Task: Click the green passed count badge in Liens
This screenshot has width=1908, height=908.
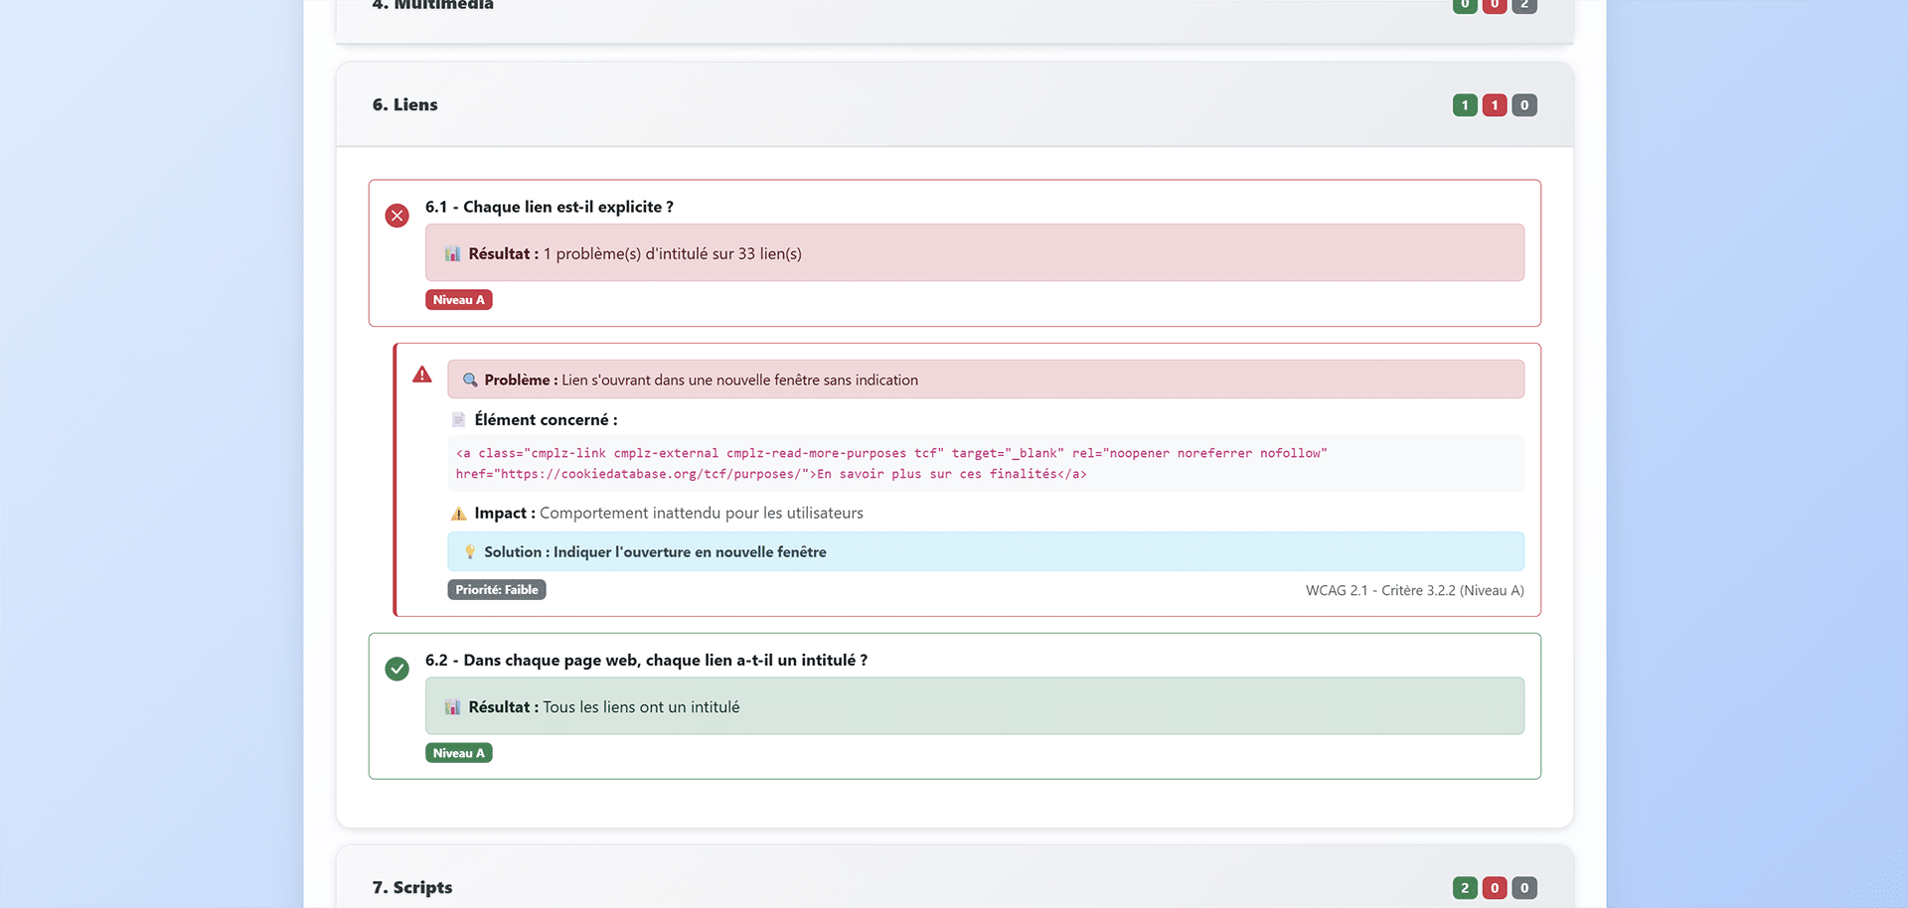Action: [x=1465, y=105]
